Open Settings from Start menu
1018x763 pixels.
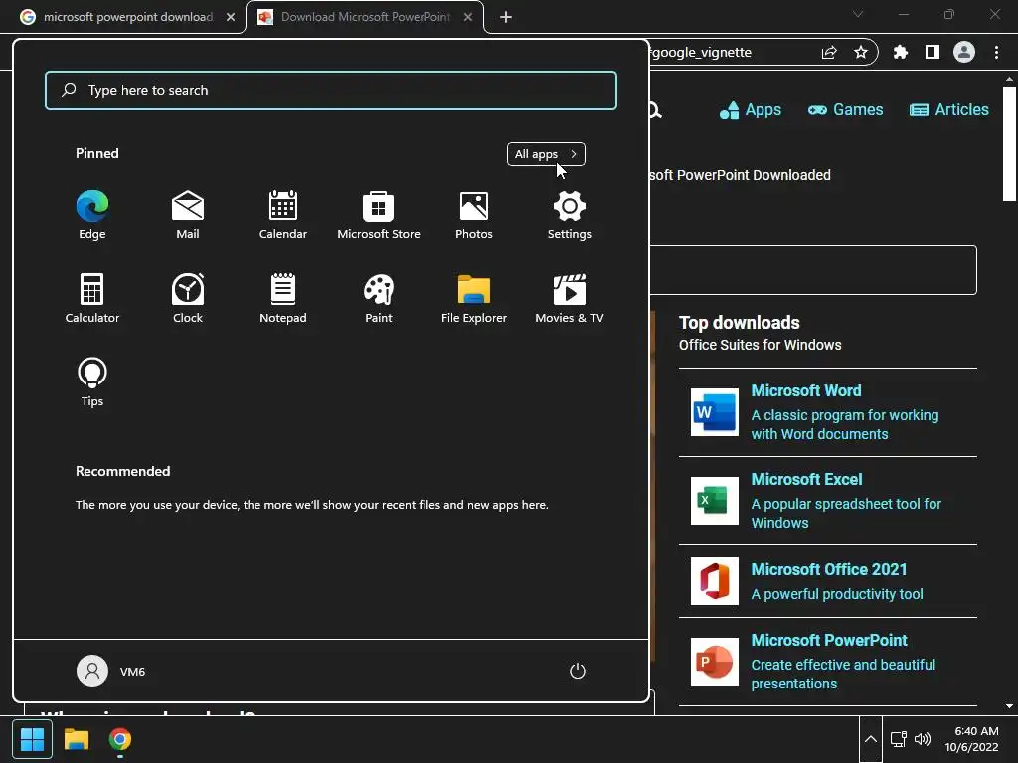pyautogui.click(x=570, y=216)
